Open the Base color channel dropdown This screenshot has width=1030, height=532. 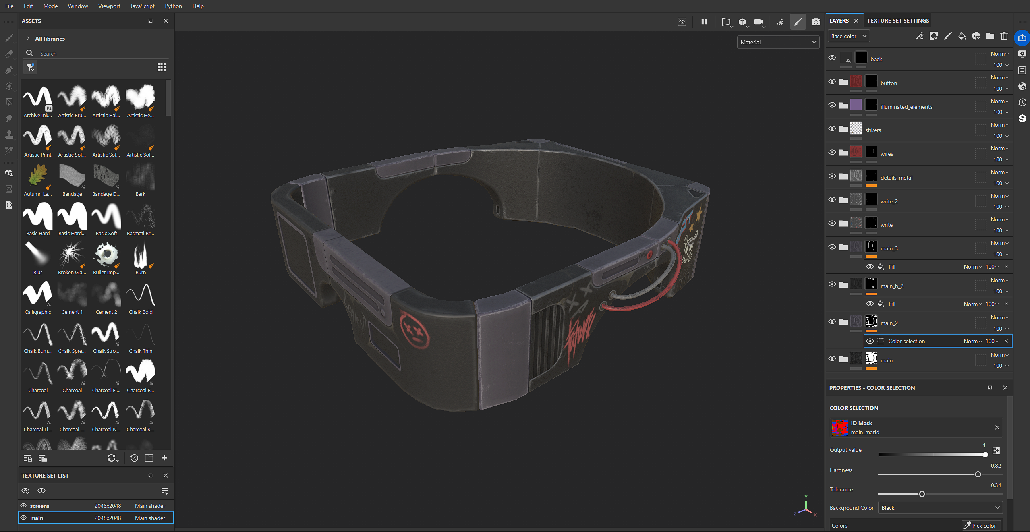point(848,36)
